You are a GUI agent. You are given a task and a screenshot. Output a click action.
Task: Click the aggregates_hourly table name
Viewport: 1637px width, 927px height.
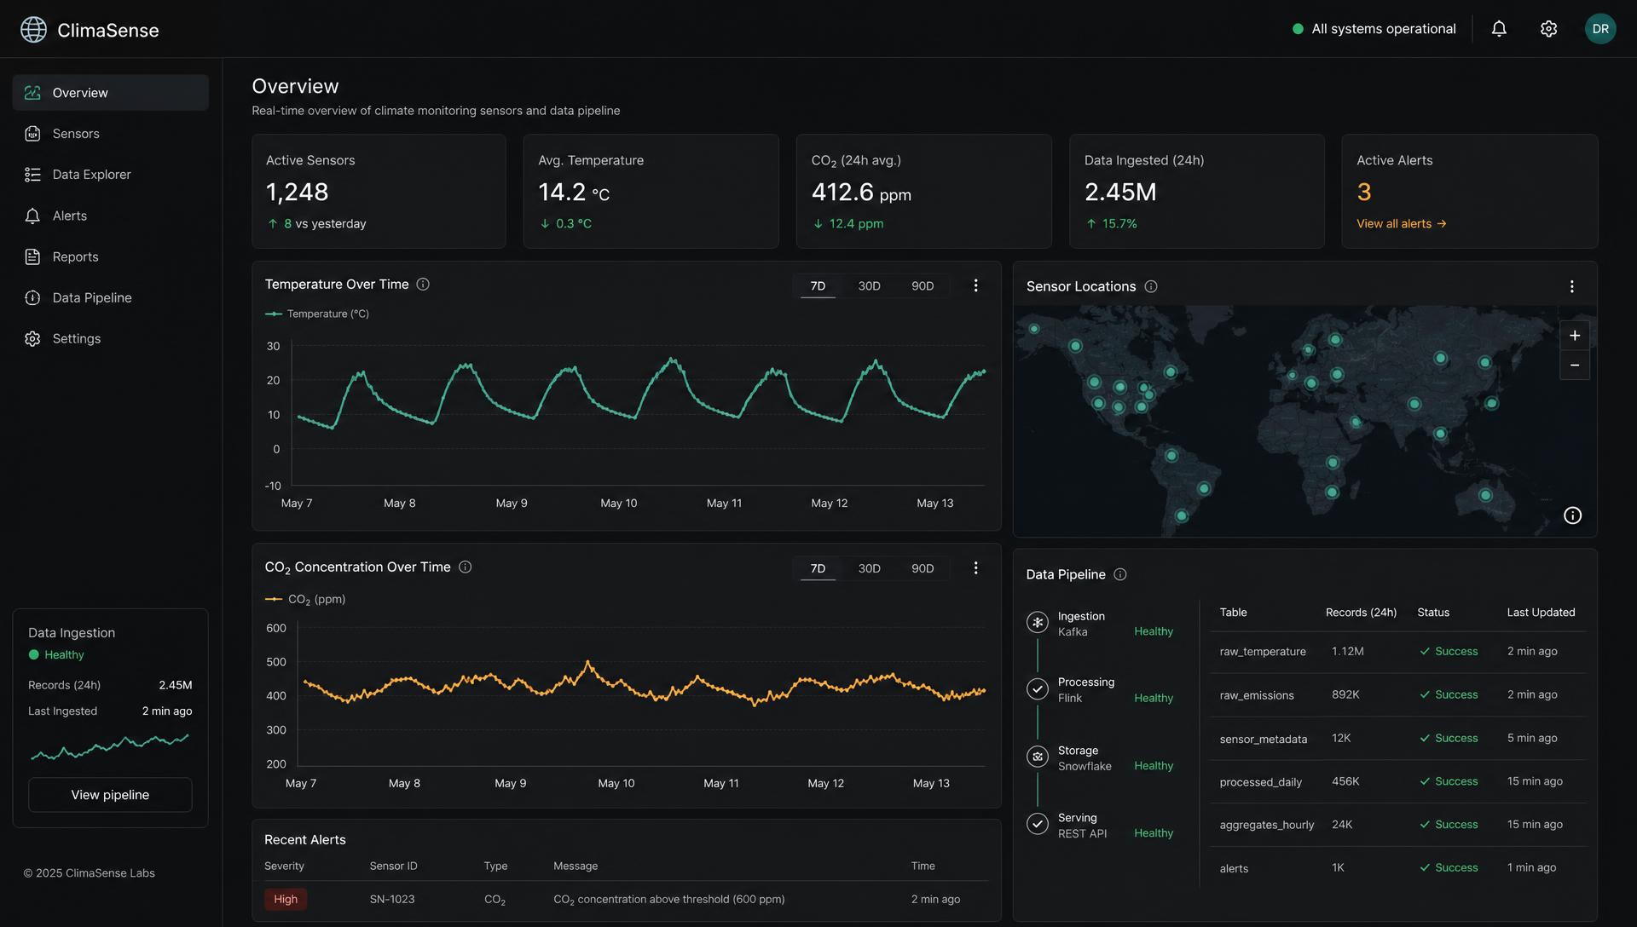point(1266,825)
